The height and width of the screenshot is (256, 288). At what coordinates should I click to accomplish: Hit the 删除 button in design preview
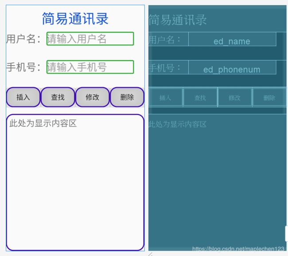[127, 97]
